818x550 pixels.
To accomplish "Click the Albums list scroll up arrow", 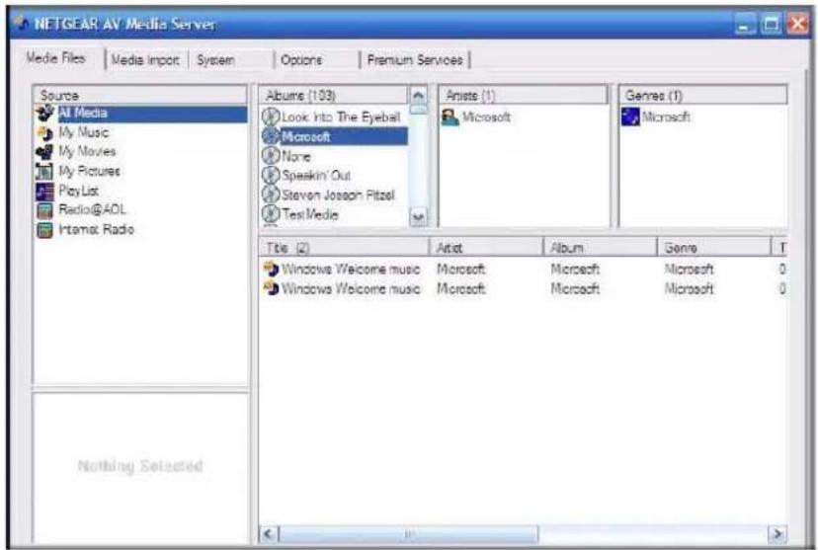I will 419,96.
